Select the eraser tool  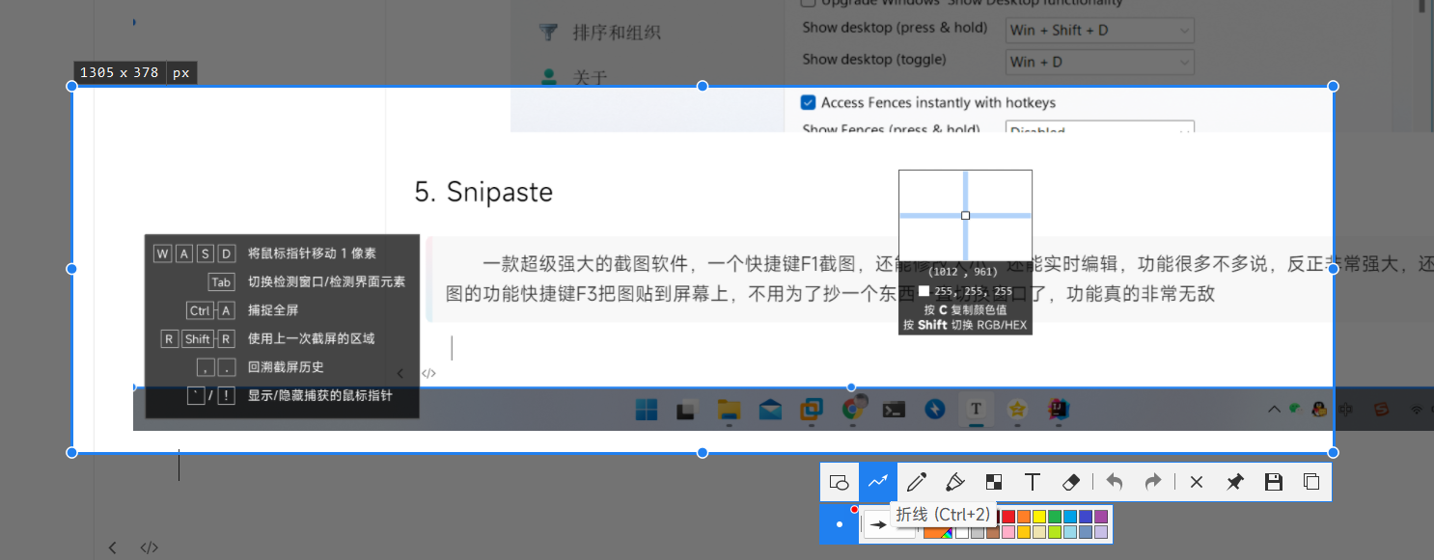pyautogui.click(x=1070, y=482)
